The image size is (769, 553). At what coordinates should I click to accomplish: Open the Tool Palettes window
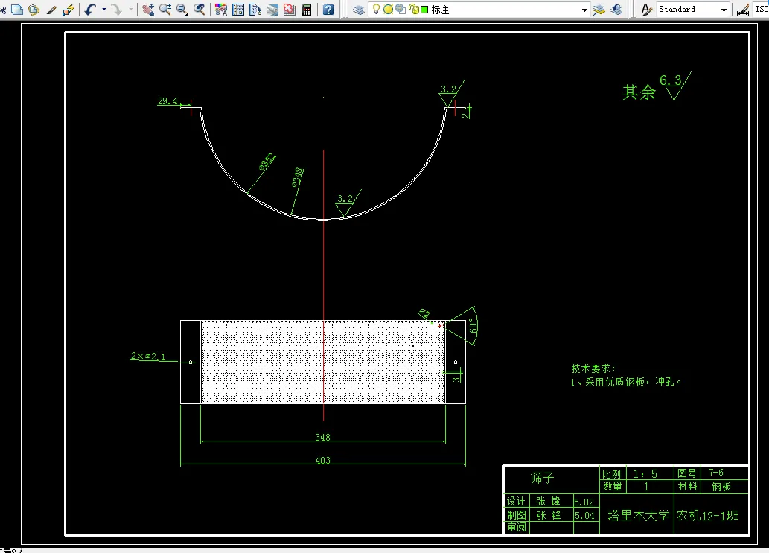255,10
